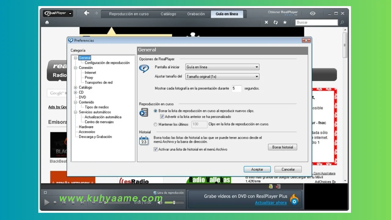Toggle 'Activar una lista de historial' checkbox
This screenshot has height=220, width=391.
click(155, 149)
